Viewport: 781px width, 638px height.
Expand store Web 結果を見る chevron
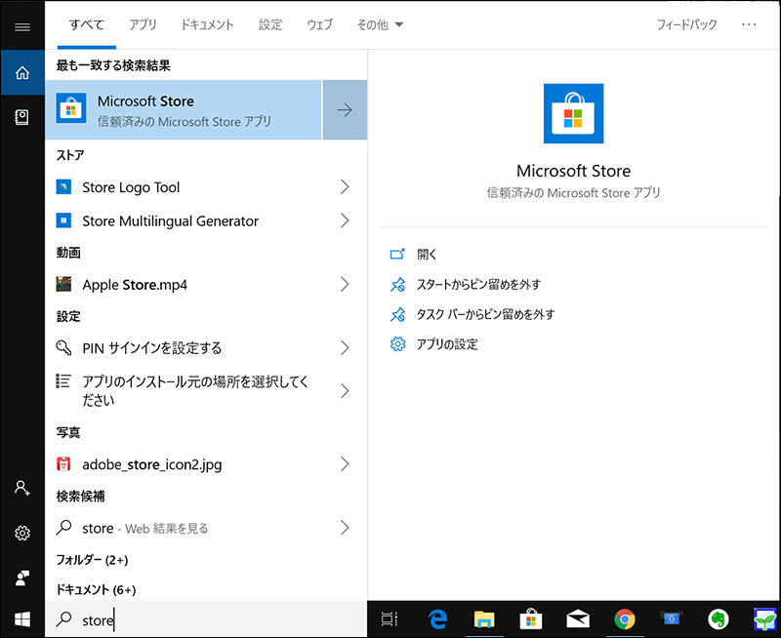point(345,528)
